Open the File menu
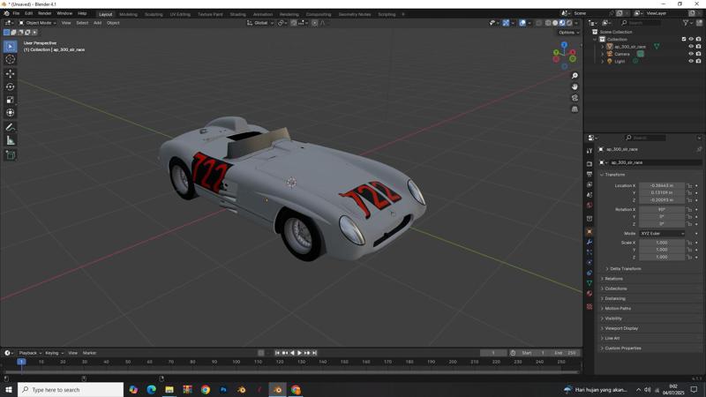This screenshot has height=397, width=706. tap(16, 13)
